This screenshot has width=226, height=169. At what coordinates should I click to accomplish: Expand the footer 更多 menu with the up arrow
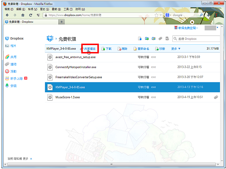31,159
